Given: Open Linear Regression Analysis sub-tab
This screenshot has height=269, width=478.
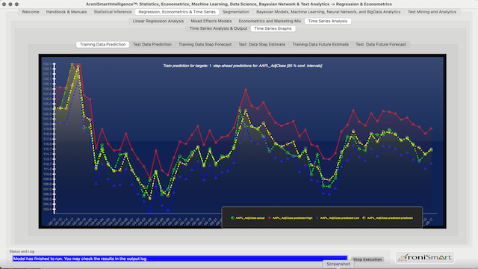Looking at the screenshot, I should (158, 21).
